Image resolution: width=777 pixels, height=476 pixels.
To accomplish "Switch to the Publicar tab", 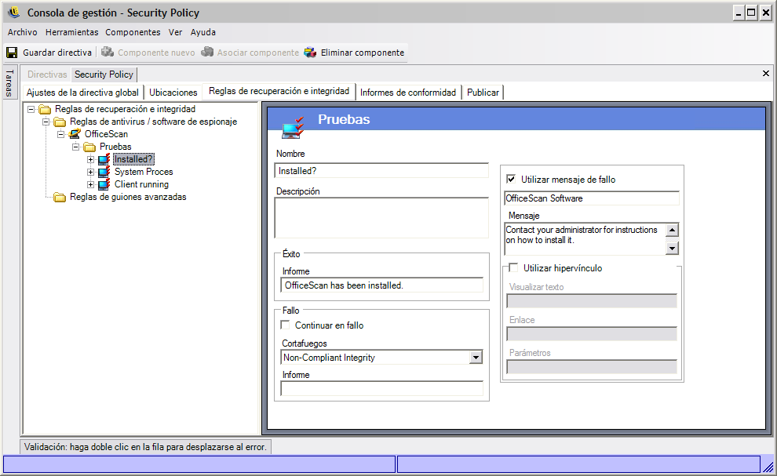I will click(x=483, y=93).
